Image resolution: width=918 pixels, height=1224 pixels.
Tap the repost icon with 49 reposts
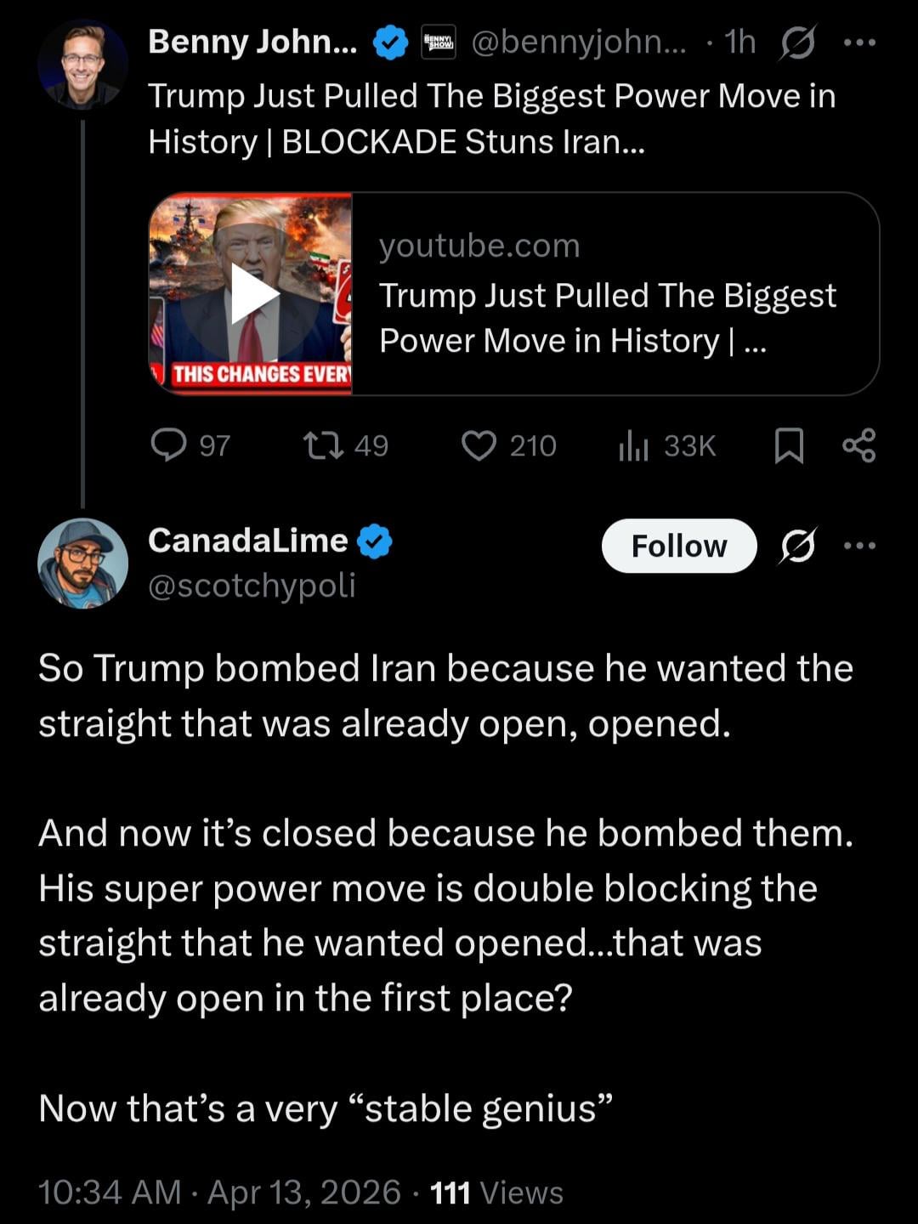[324, 445]
